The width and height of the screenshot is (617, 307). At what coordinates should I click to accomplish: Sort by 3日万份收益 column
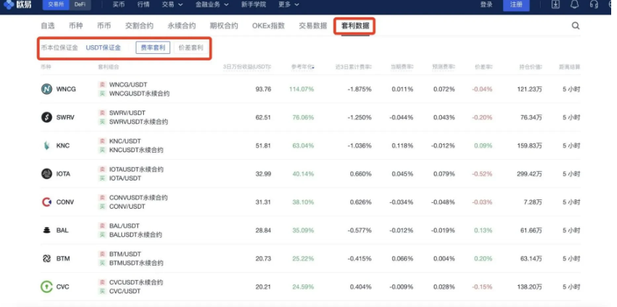coord(247,67)
